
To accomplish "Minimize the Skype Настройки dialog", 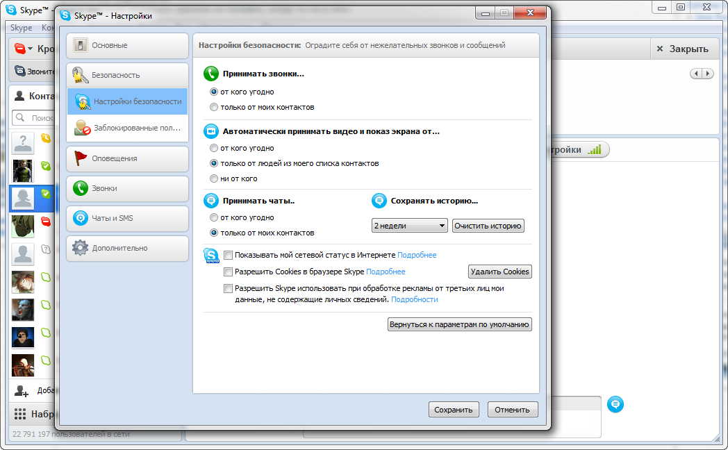I will (485, 13).
